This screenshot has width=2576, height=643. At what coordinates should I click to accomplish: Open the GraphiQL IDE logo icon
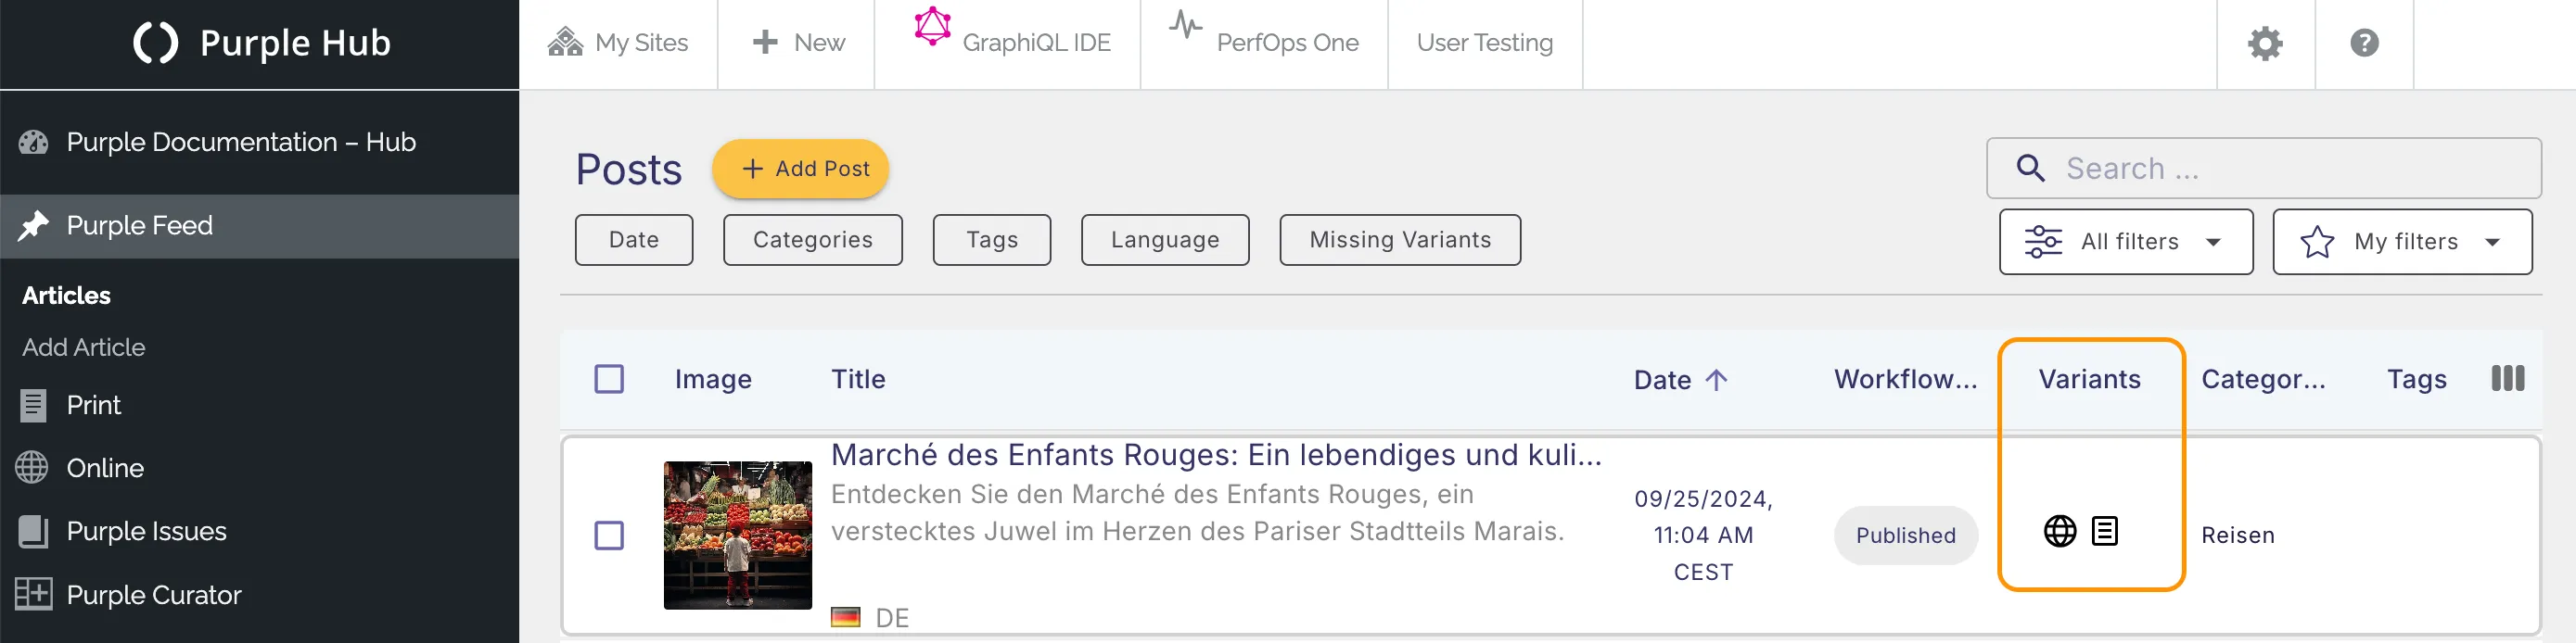[x=932, y=26]
